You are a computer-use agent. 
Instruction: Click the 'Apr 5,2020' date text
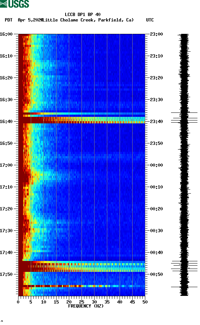[x=30, y=20]
